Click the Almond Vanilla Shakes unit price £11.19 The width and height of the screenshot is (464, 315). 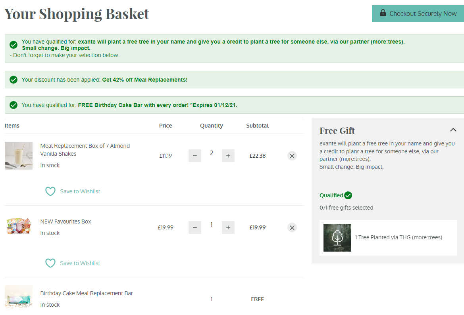tap(166, 156)
